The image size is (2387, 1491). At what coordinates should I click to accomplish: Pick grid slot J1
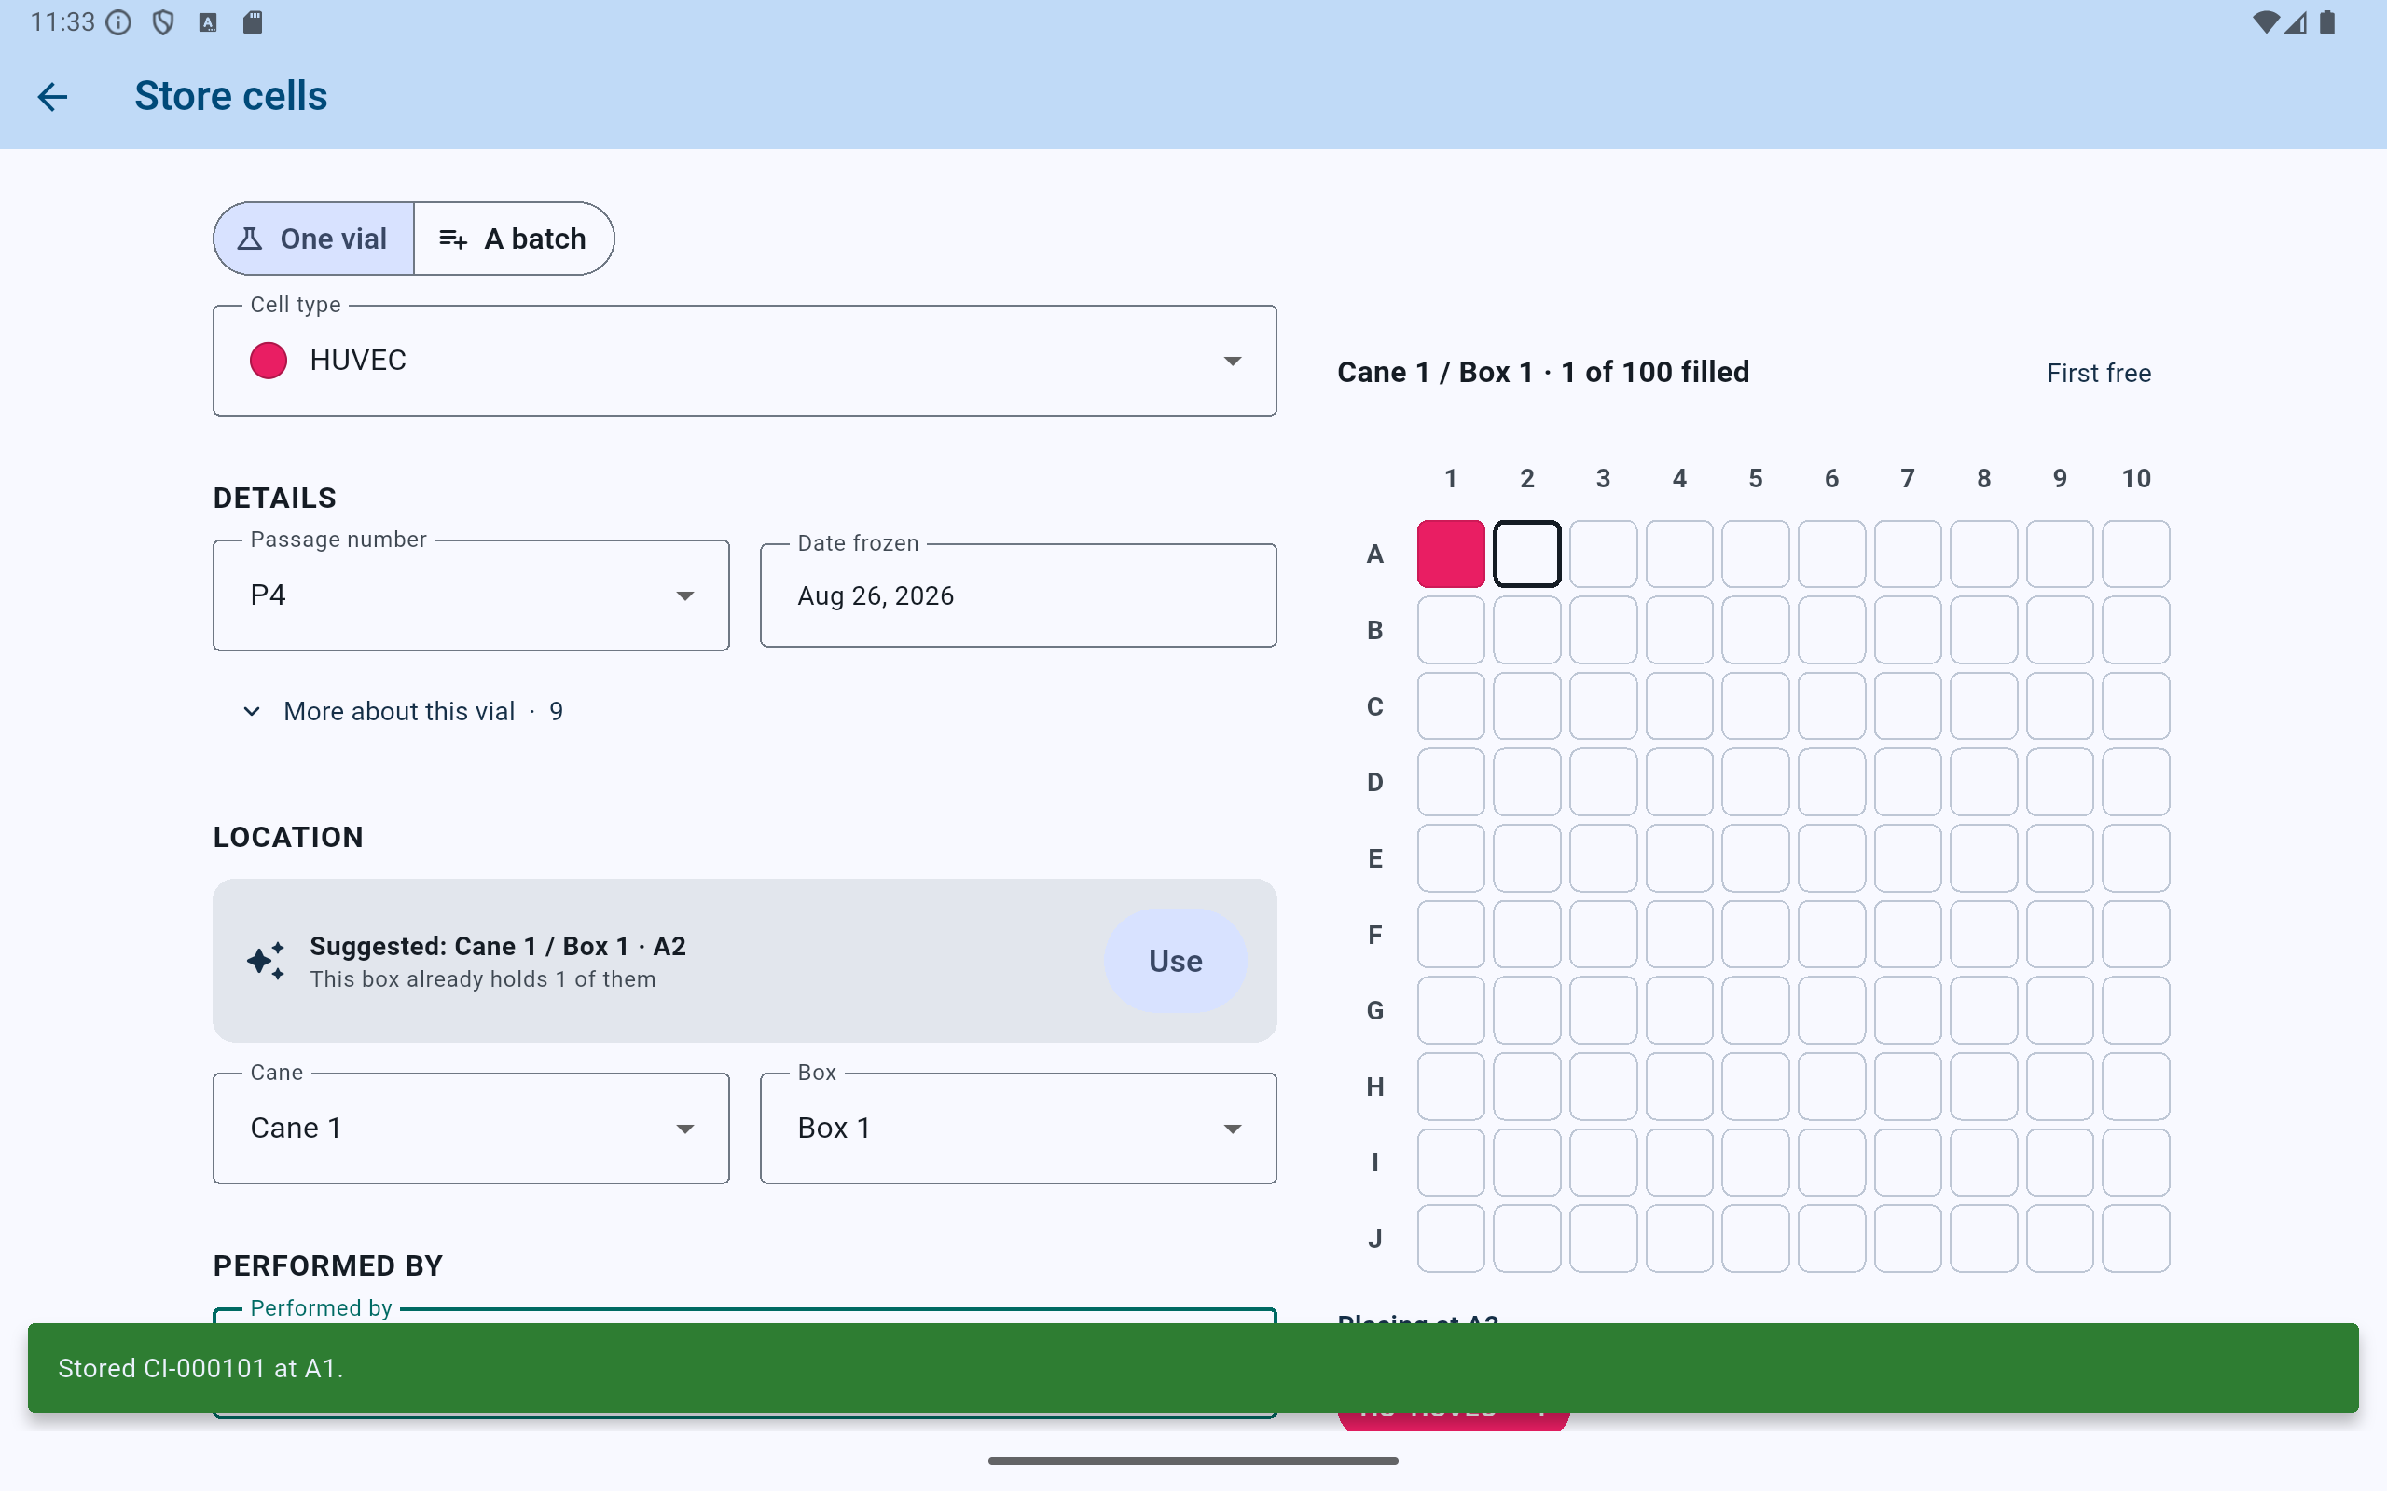[x=1451, y=1238]
